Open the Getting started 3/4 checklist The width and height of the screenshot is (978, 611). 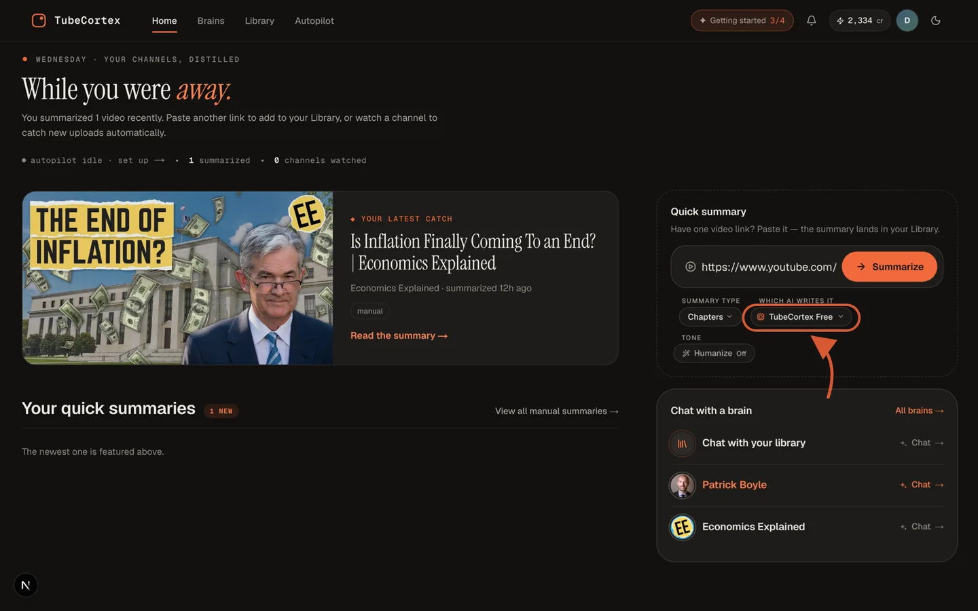(x=742, y=20)
